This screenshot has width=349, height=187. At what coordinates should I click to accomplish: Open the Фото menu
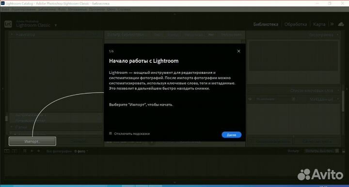(62, 9)
